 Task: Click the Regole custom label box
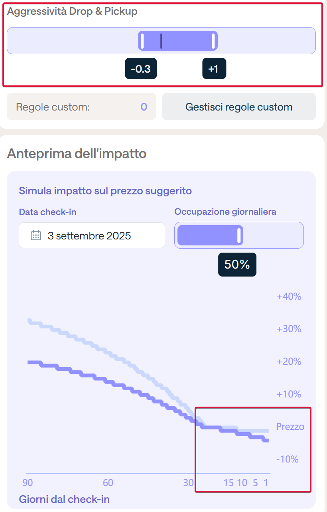pos(81,107)
